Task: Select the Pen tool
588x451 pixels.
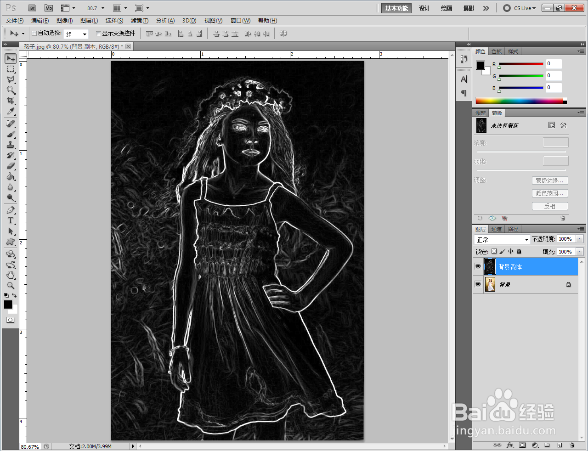Action: pos(11,210)
